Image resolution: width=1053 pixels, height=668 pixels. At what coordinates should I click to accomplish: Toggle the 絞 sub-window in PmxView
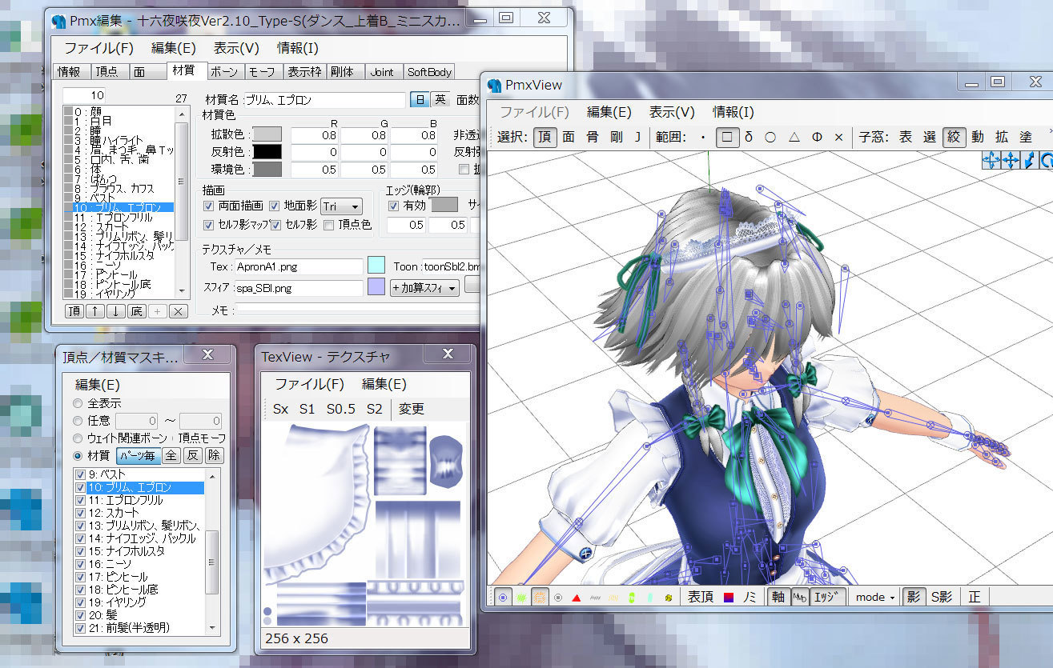[953, 137]
